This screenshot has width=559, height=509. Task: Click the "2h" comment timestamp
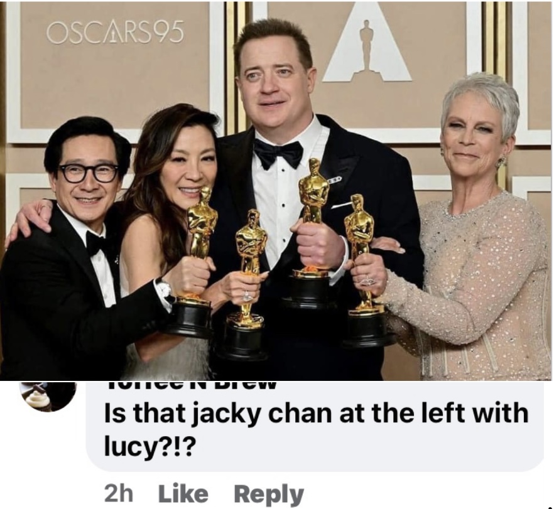119,494
